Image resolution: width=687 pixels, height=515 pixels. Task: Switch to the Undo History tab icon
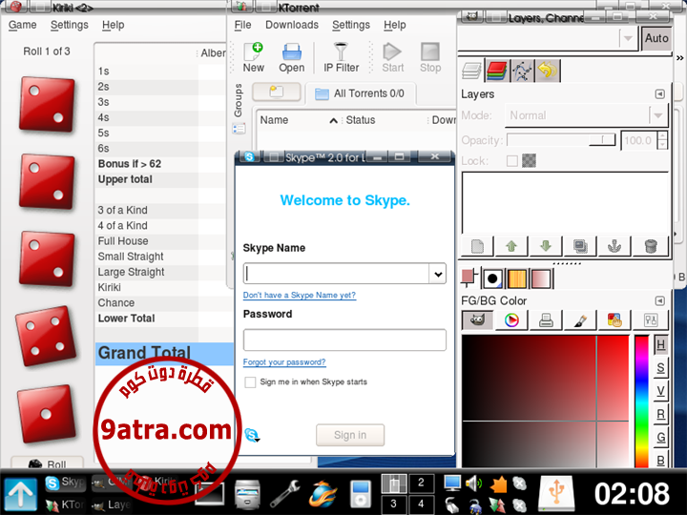tap(548, 71)
